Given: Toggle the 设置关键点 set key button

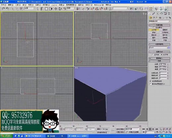Looking at the screenshot, I should [x=120, y=132].
